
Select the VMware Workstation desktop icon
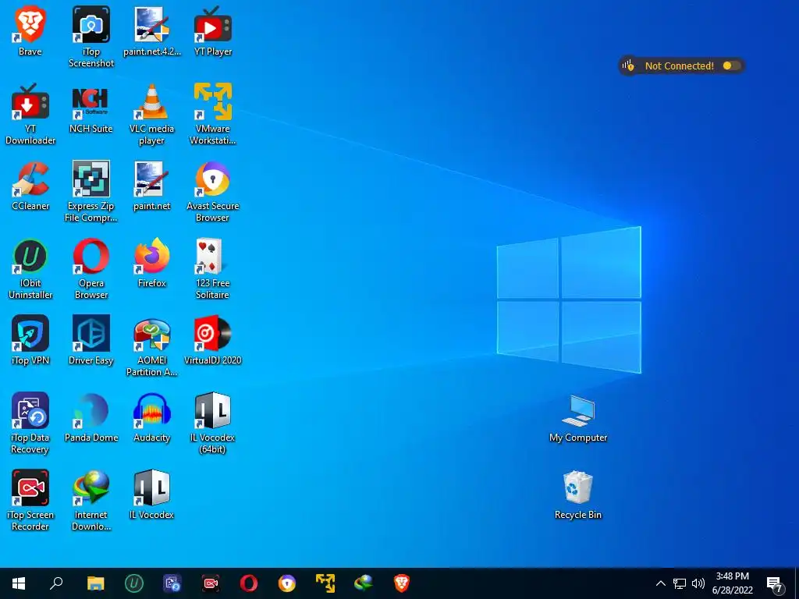pos(213,114)
